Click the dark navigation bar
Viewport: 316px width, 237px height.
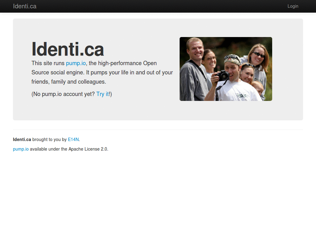point(158,6)
